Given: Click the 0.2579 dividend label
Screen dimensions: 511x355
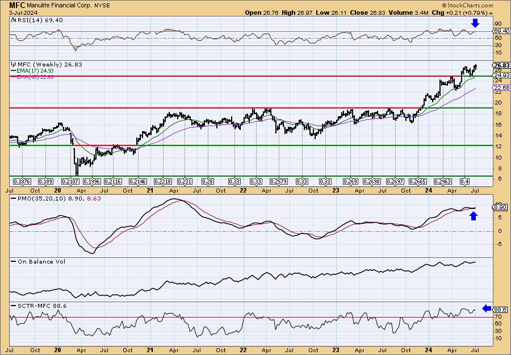Looking at the screenshot, I should point(278,181).
